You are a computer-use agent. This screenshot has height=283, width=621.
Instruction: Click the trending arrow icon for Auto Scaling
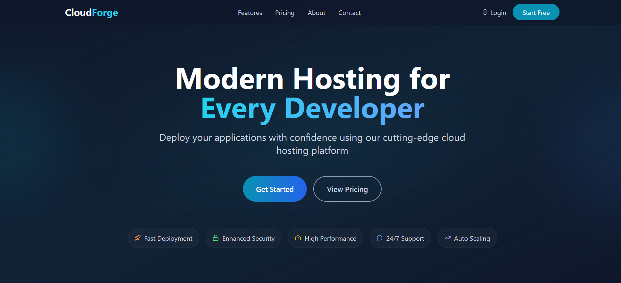[x=448, y=238]
